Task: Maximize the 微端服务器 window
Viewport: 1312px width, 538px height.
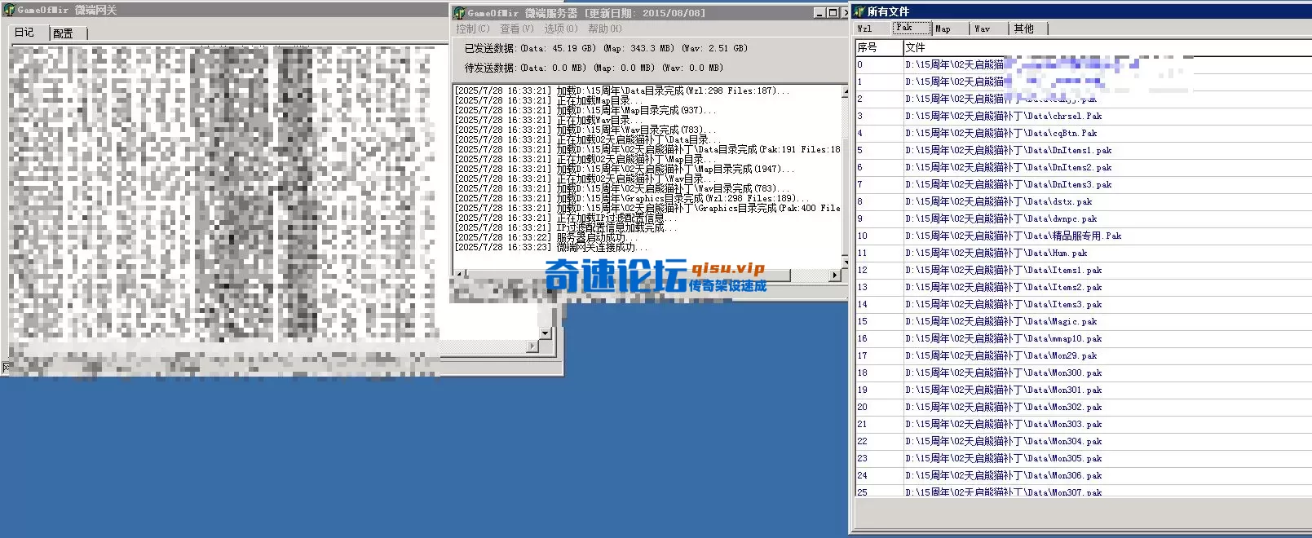Action: (833, 12)
